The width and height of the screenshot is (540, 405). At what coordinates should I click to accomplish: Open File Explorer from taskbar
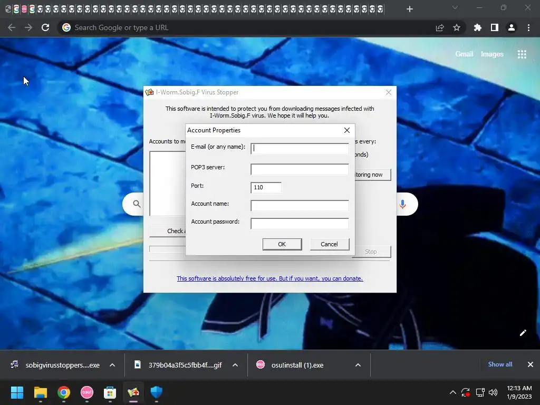click(x=40, y=392)
